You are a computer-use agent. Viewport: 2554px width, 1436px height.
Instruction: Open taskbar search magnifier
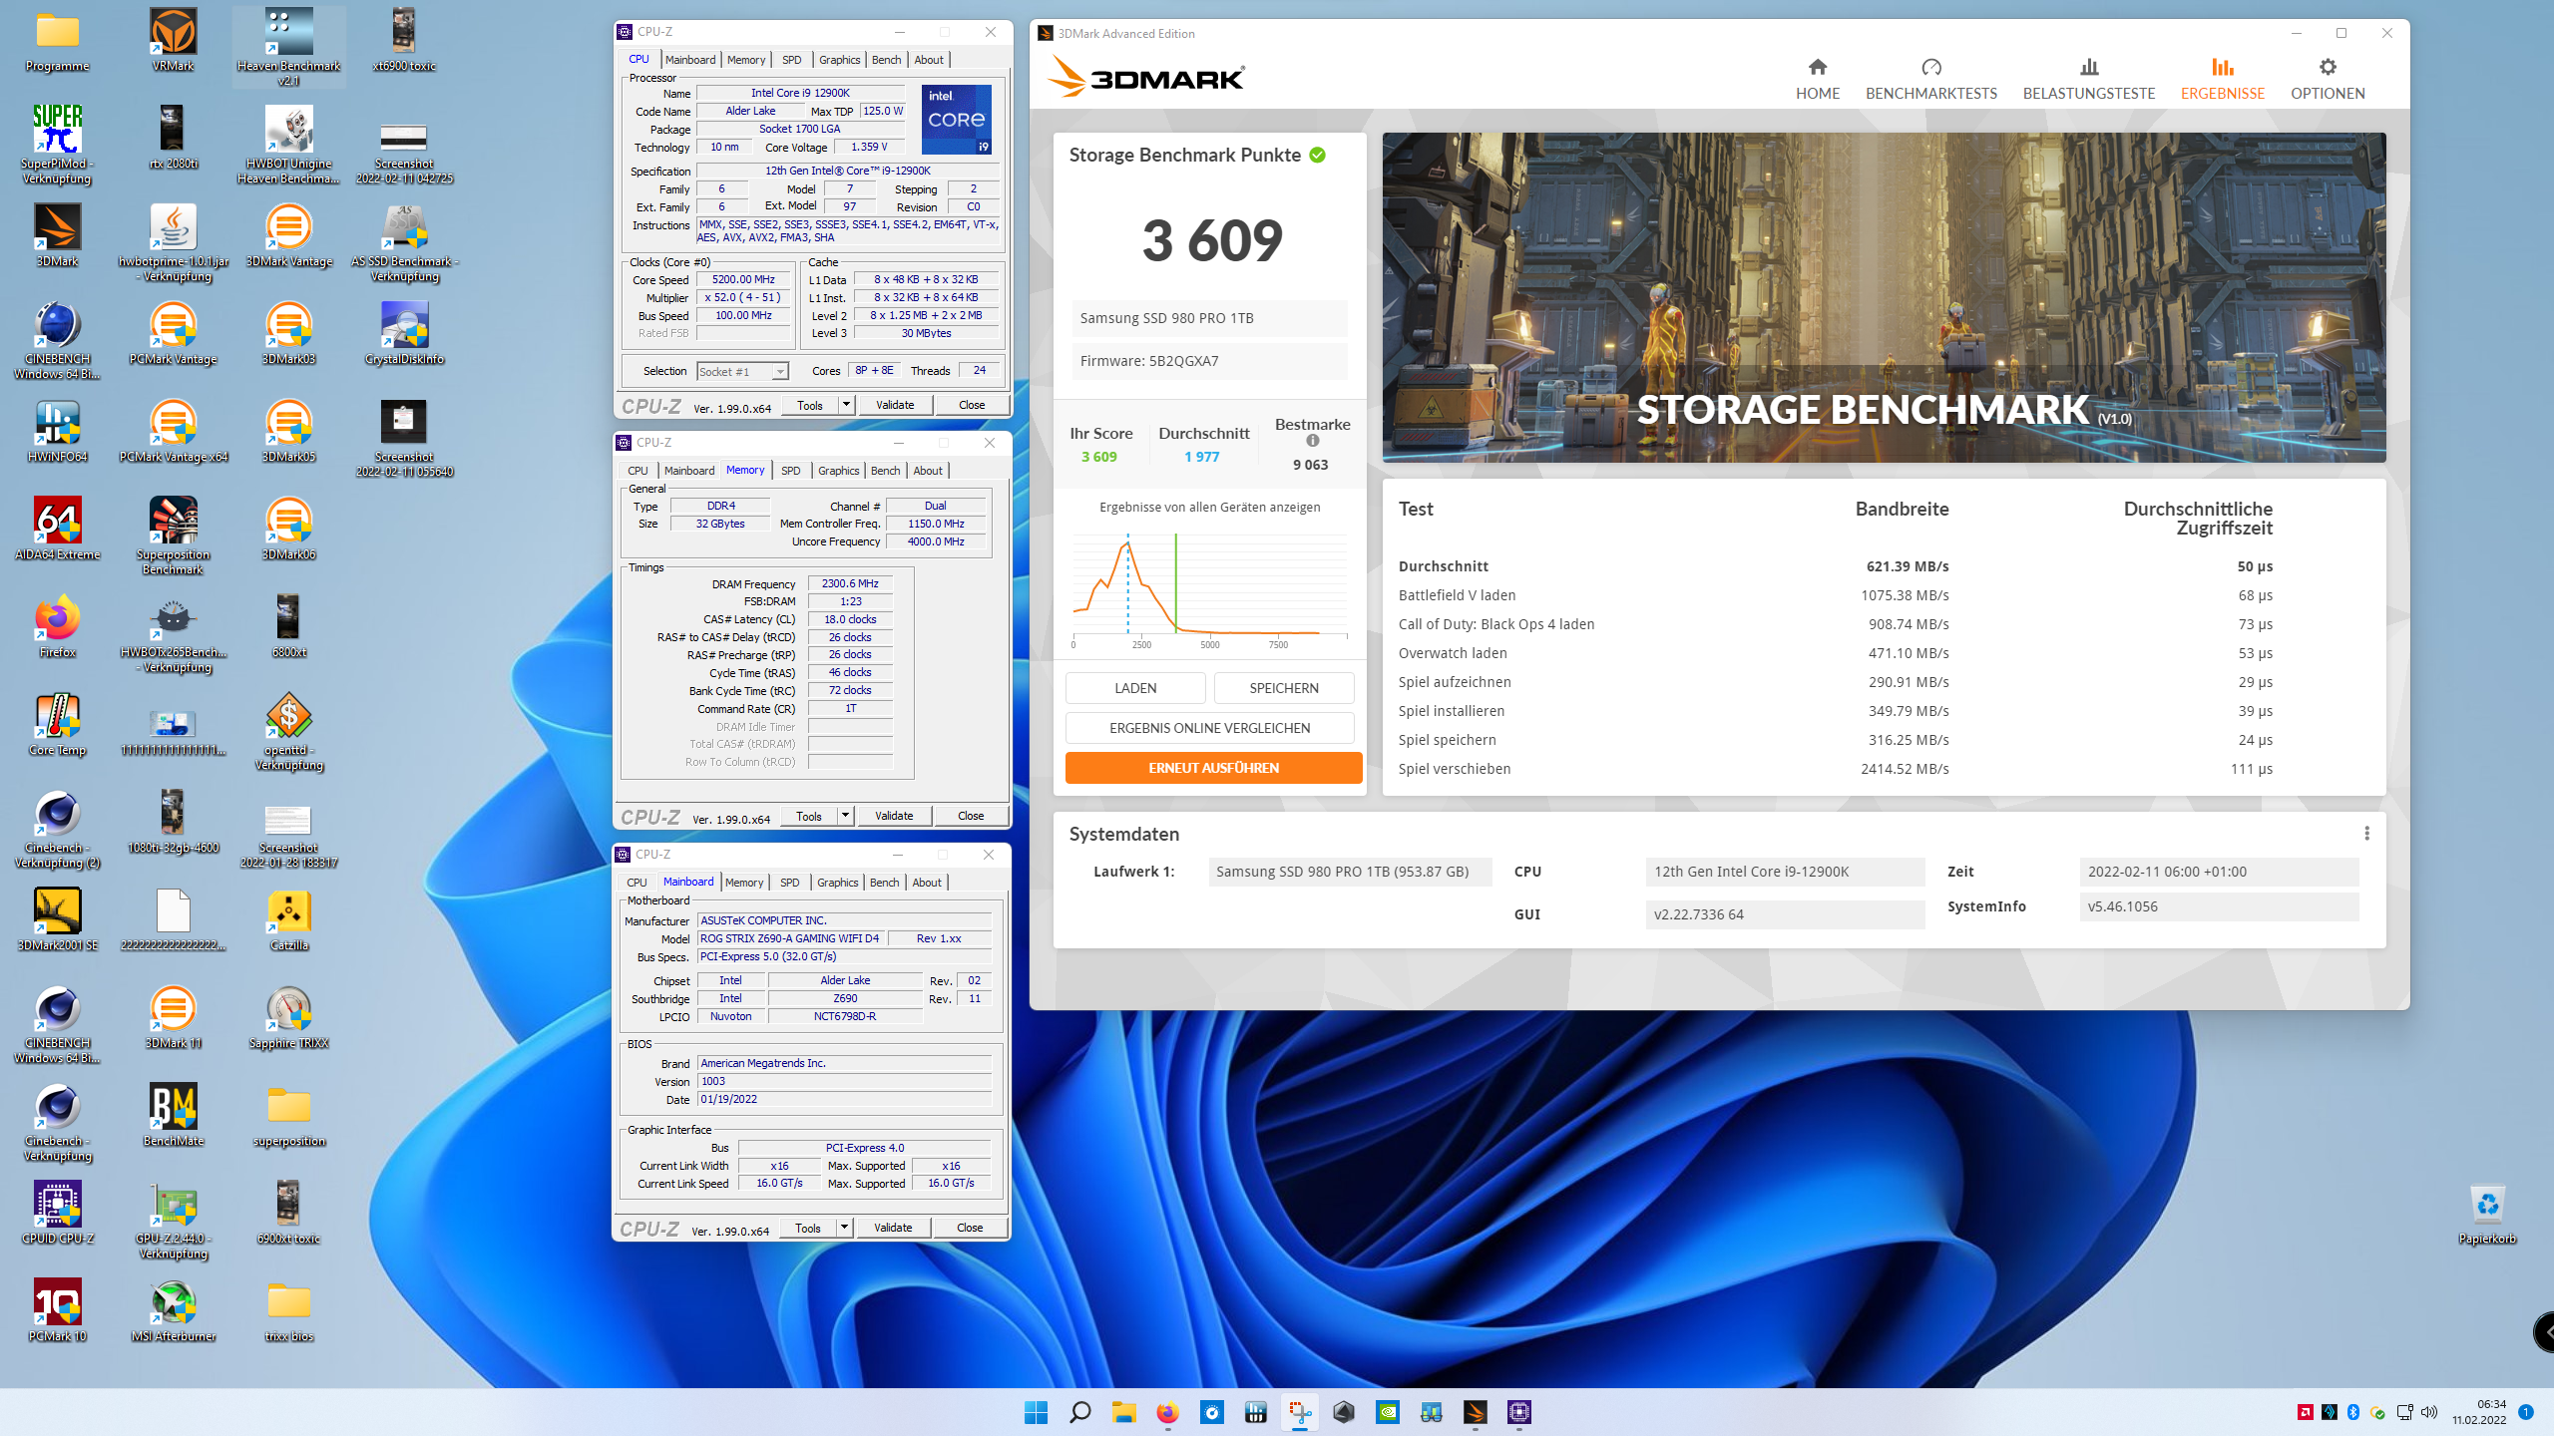1079,1412
